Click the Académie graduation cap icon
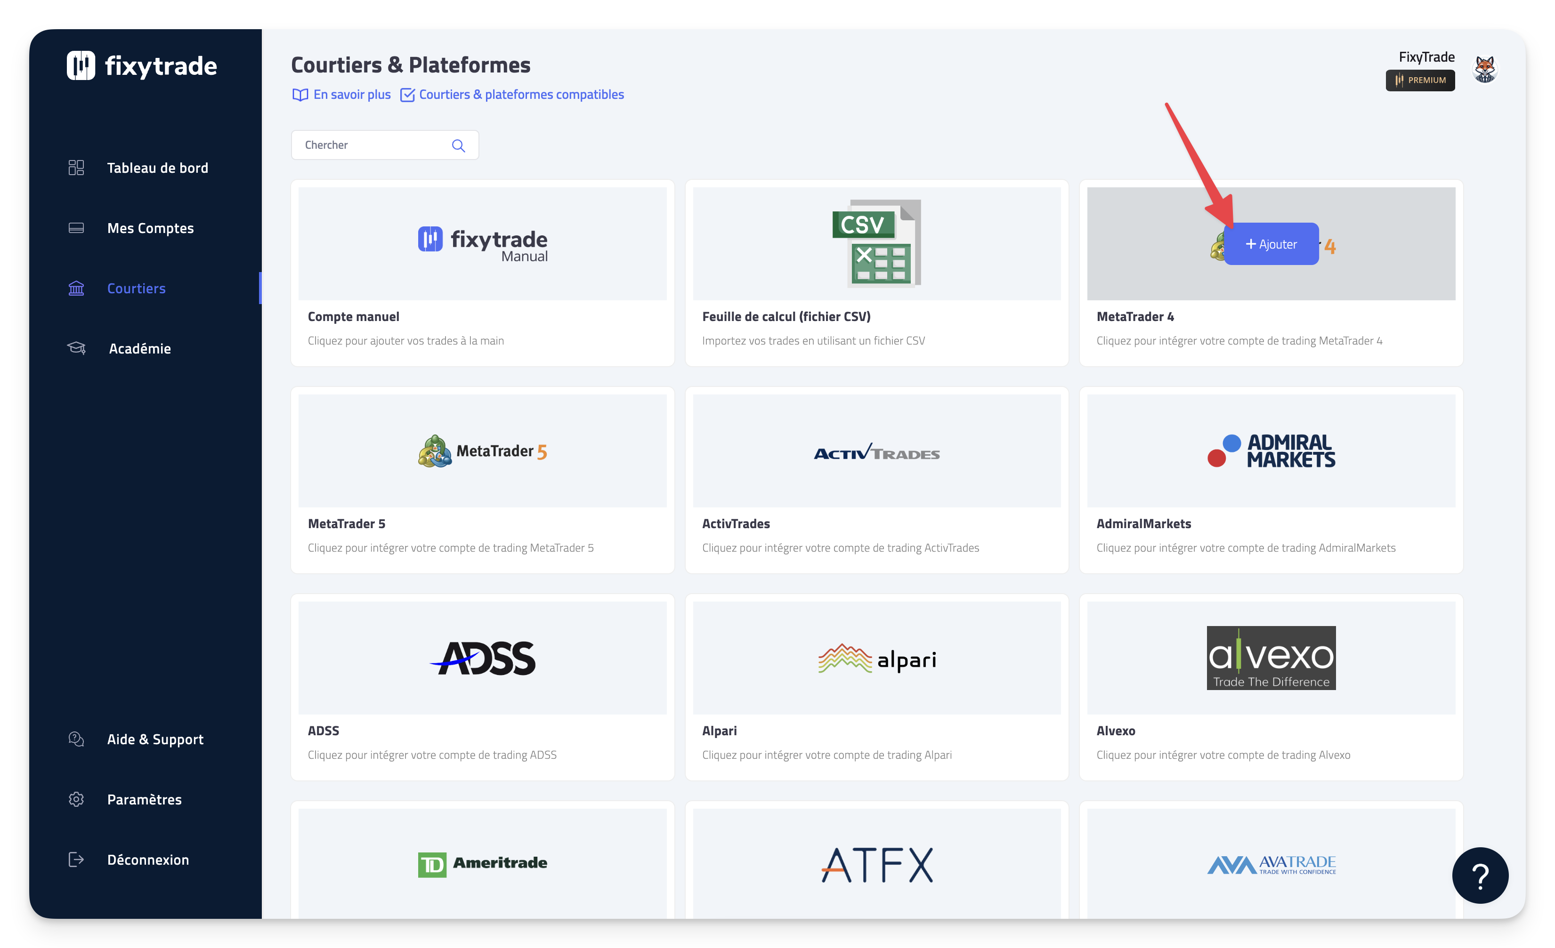Viewport: 1555px width, 948px height. (76, 348)
